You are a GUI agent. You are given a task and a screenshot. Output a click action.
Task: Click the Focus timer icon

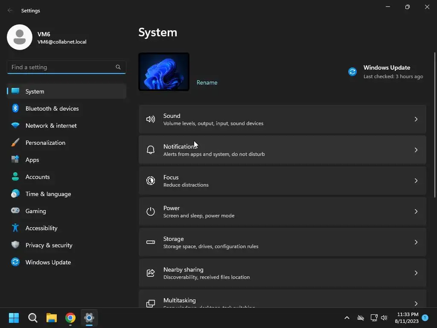[x=151, y=181]
